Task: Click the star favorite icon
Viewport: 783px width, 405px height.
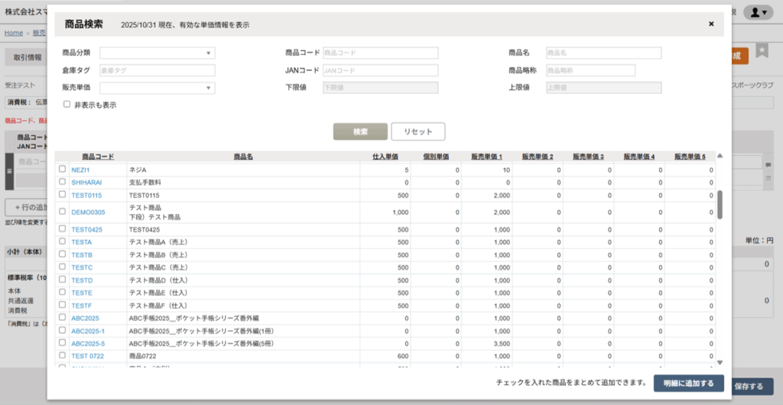Action: tap(762, 51)
